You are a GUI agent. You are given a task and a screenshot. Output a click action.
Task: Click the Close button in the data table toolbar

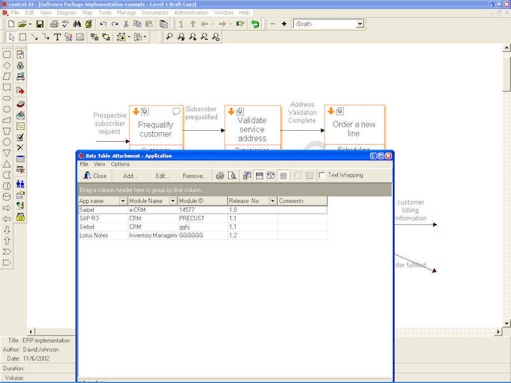pyautogui.click(x=95, y=176)
